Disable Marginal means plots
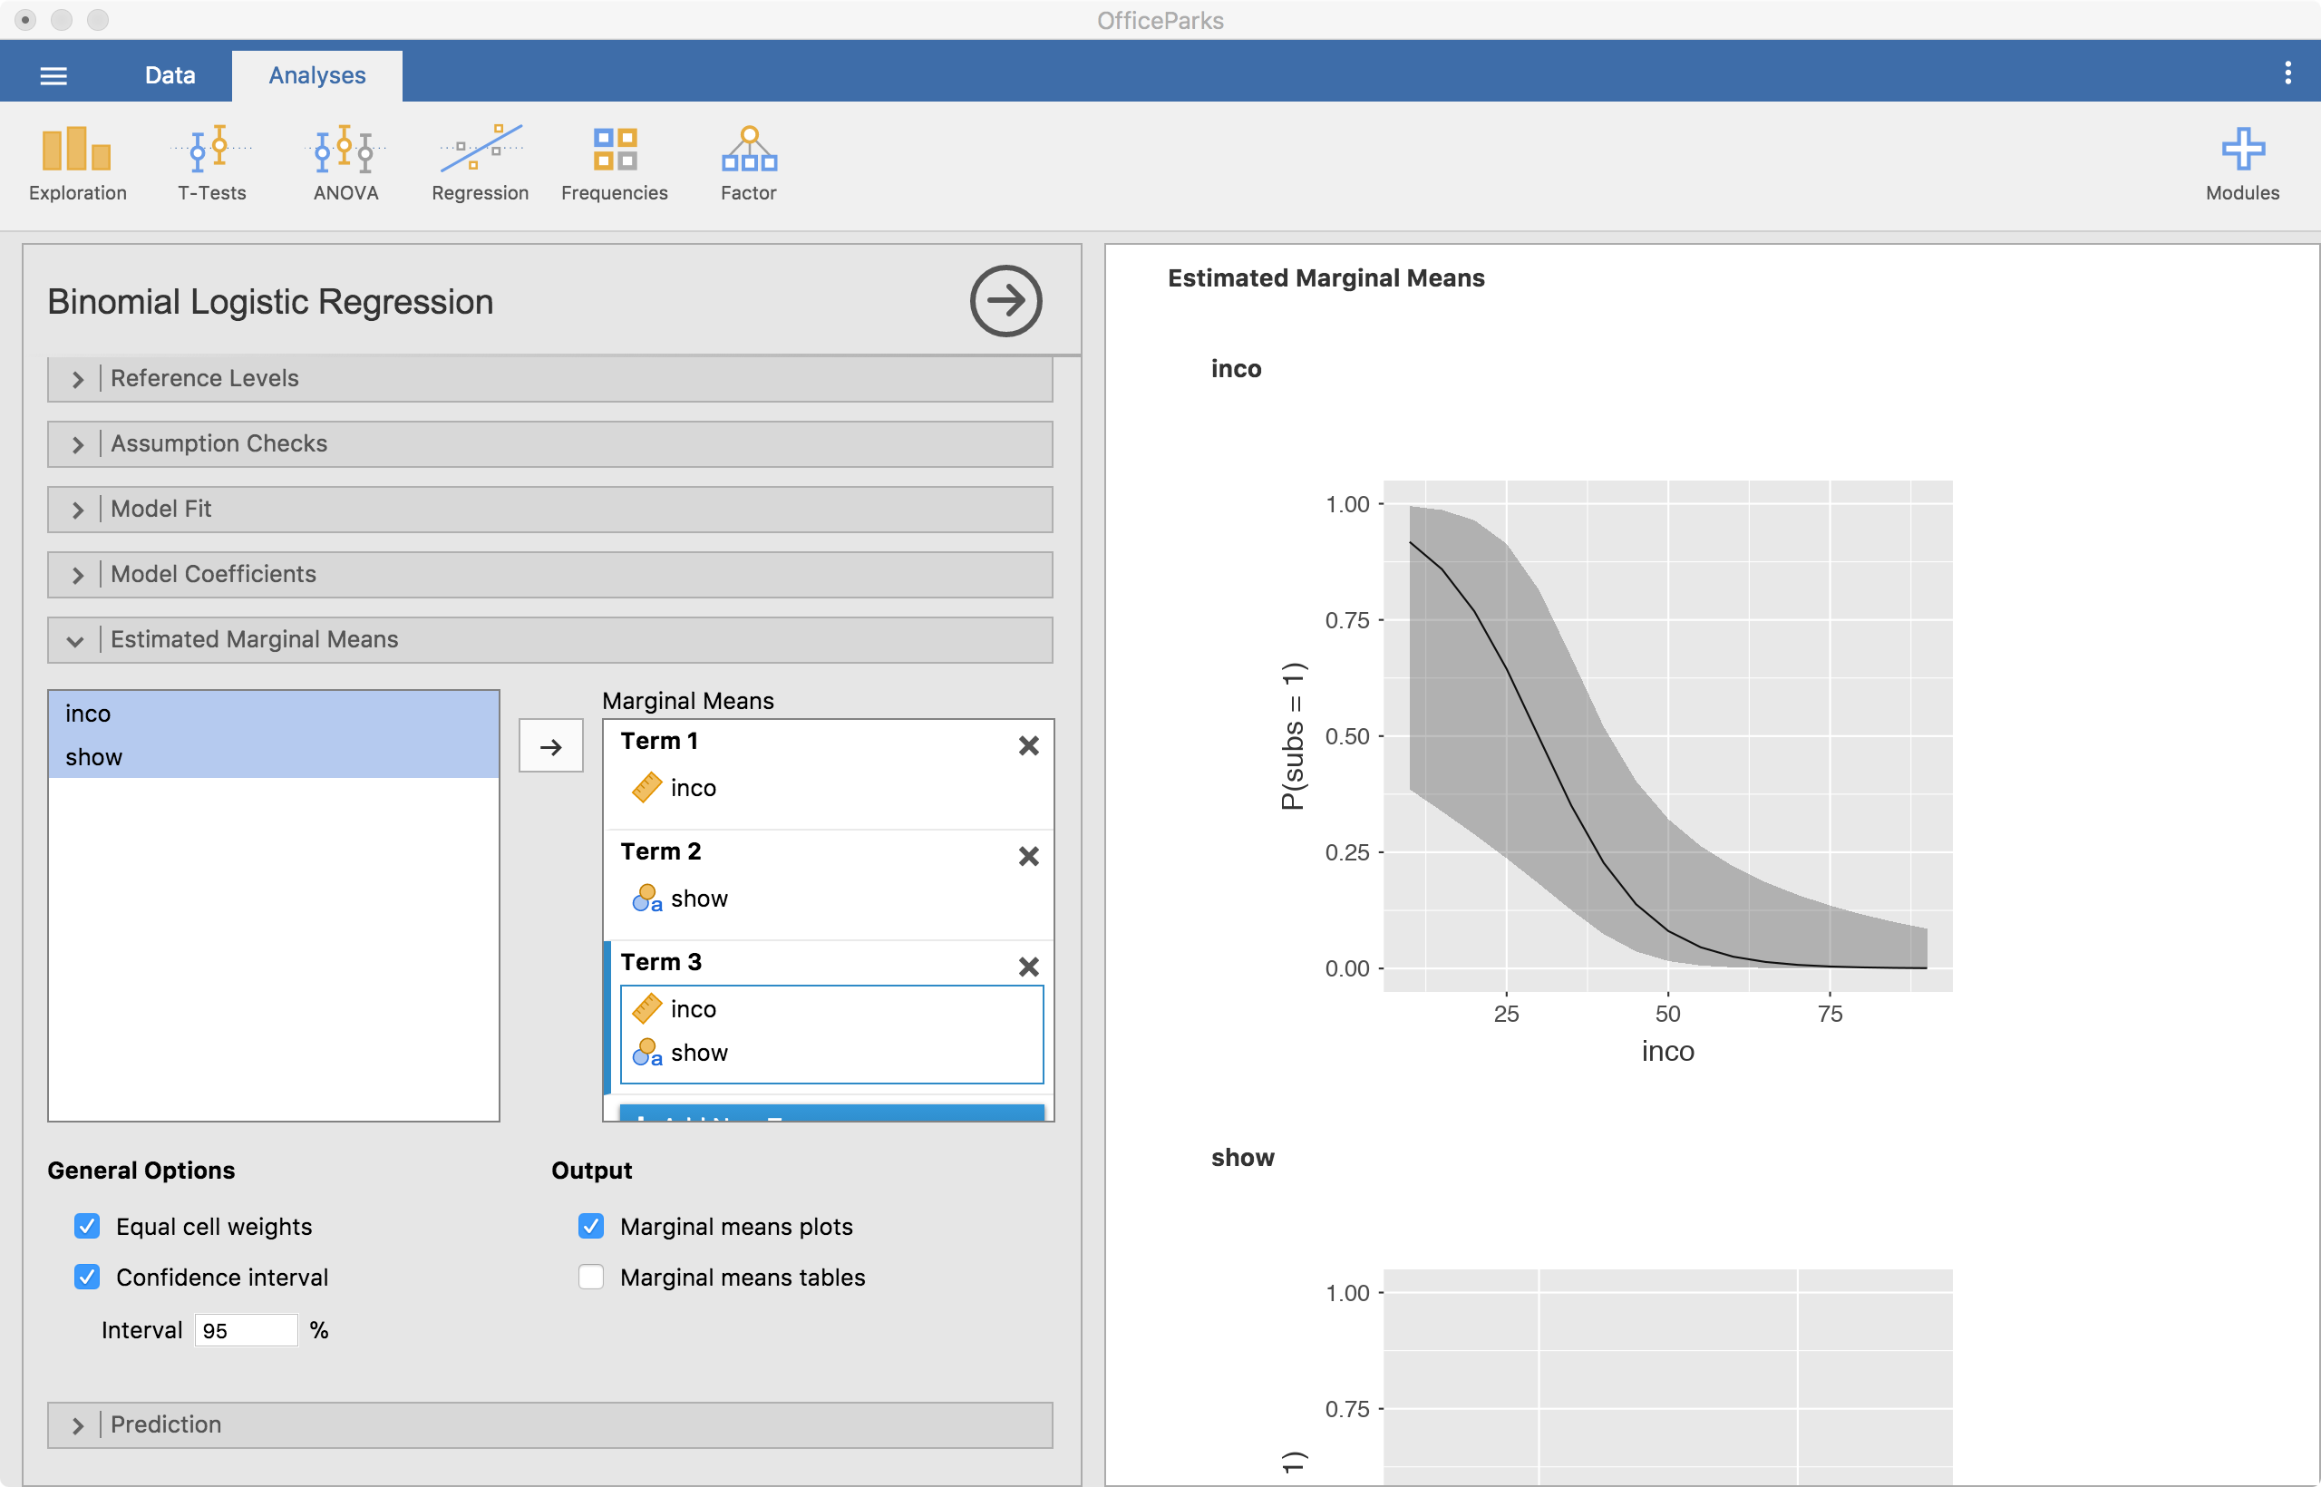This screenshot has height=1487, width=2321. point(591,1226)
